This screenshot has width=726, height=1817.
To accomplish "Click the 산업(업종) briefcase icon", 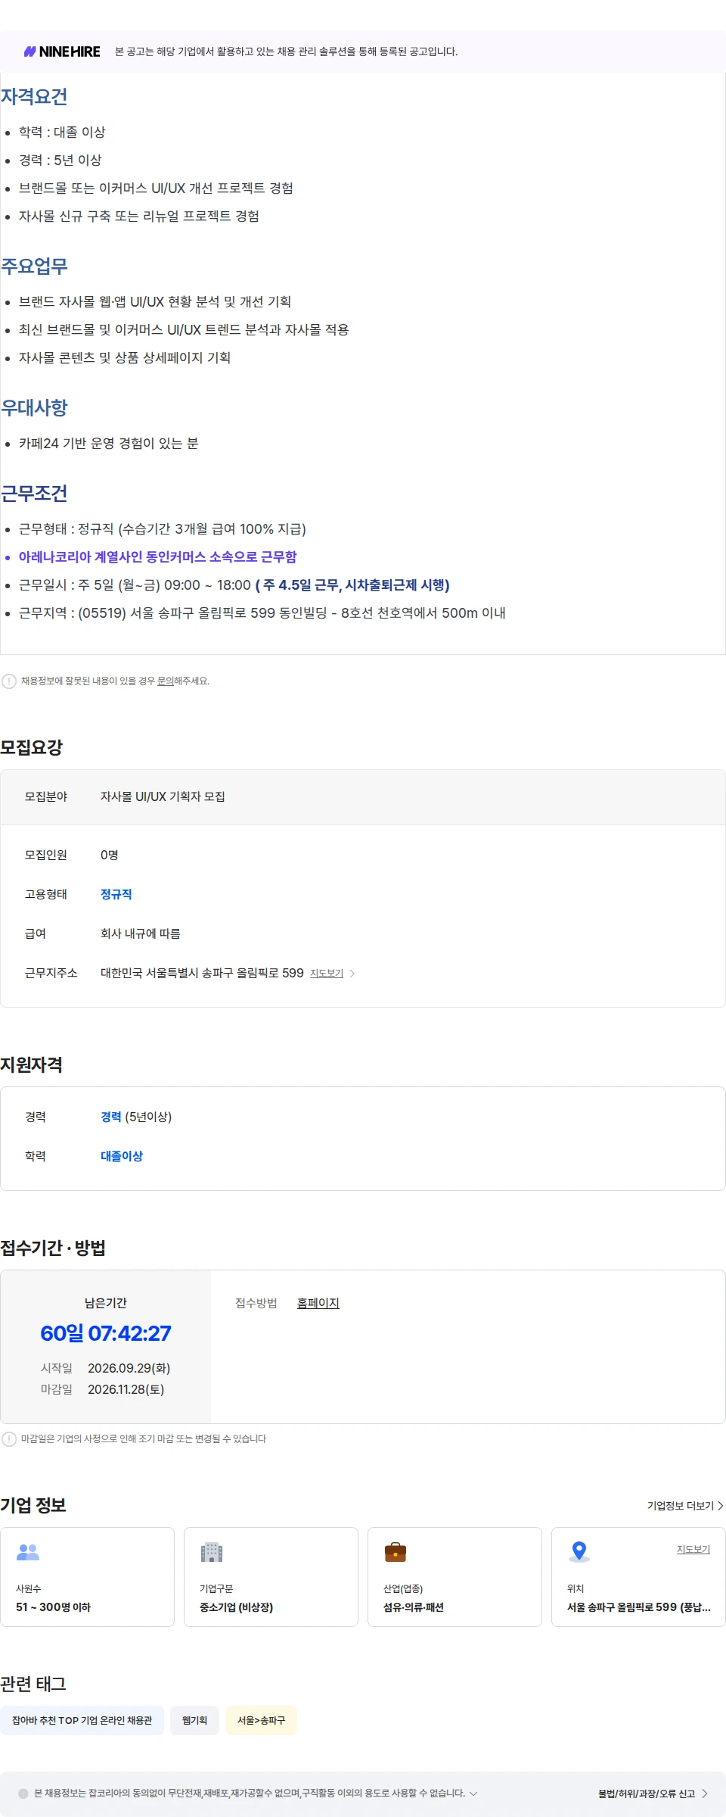I will coord(396,1552).
